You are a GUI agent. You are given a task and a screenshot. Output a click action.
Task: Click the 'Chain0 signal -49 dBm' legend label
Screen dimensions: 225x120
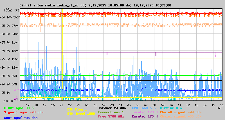[x=181, y=112]
